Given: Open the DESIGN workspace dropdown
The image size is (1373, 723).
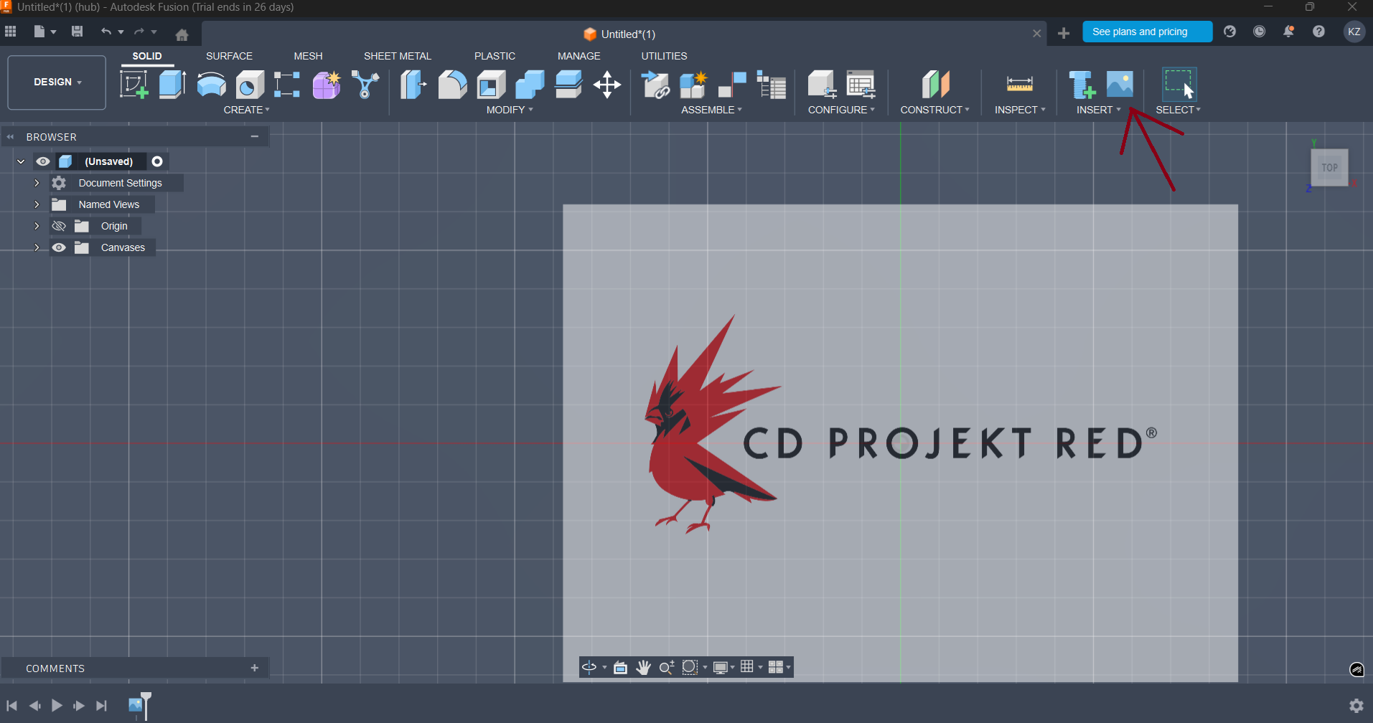Looking at the screenshot, I should [x=57, y=82].
